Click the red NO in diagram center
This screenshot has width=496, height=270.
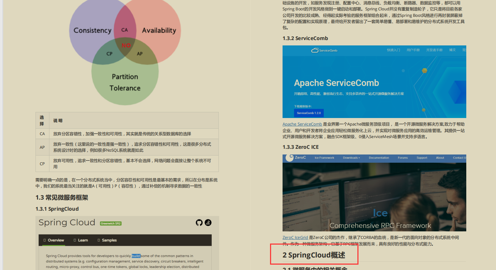[126, 45]
